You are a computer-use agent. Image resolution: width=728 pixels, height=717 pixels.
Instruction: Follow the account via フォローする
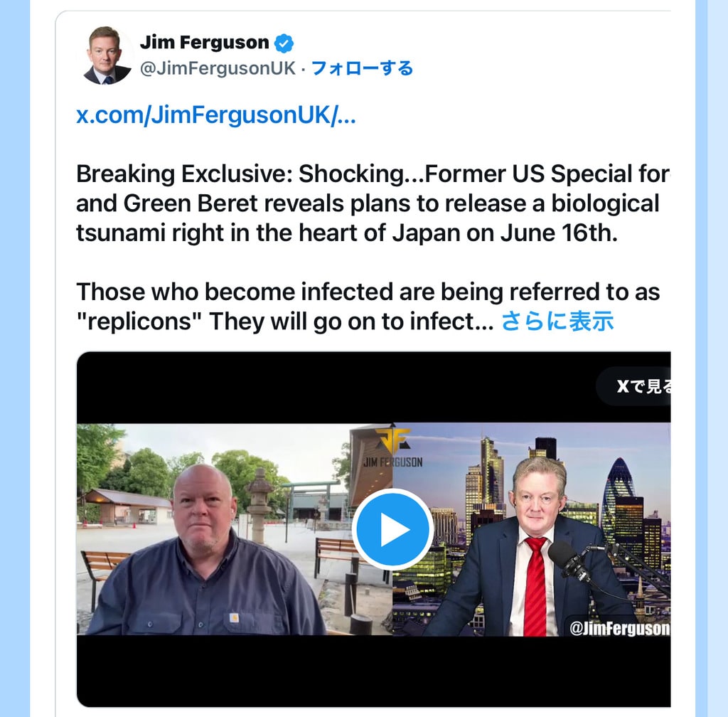coord(362,68)
